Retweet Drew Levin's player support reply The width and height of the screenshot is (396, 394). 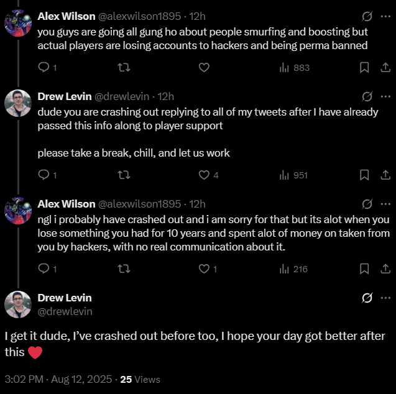tap(124, 175)
